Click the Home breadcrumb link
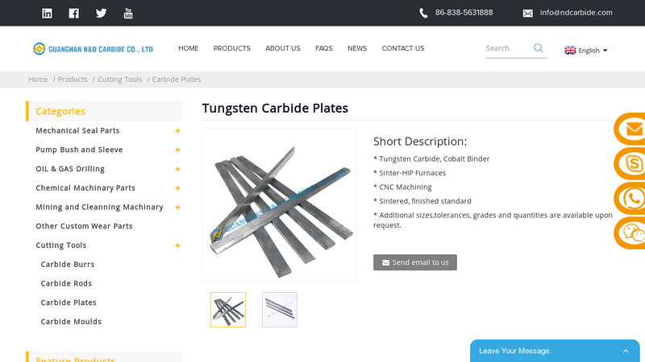This screenshot has width=645, height=362. tap(38, 79)
